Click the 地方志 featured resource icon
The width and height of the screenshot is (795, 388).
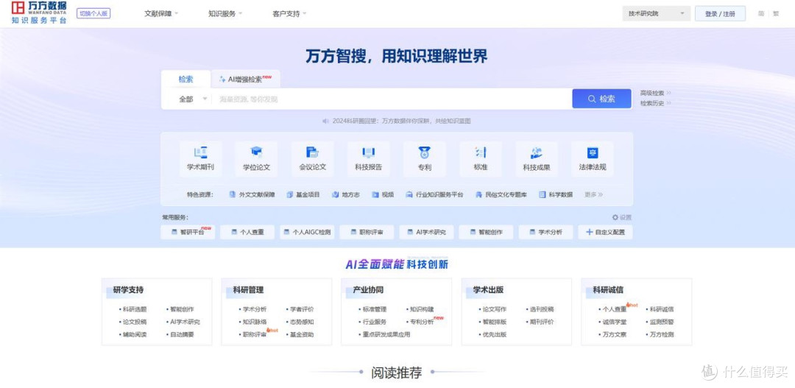336,194
